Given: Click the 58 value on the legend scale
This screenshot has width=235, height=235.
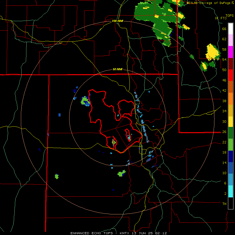Looking at the screenshot, I should click(224, 49).
